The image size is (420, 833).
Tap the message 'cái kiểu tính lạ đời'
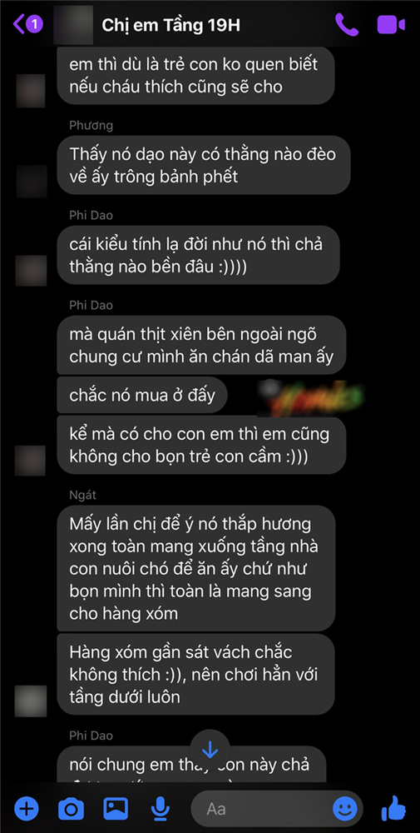pyautogui.click(x=198, y=255)
